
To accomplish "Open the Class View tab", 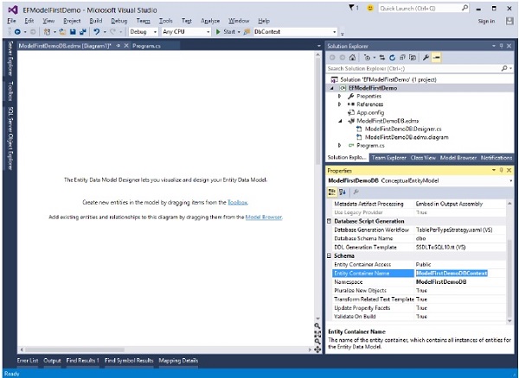I will [x=423, y=158].
